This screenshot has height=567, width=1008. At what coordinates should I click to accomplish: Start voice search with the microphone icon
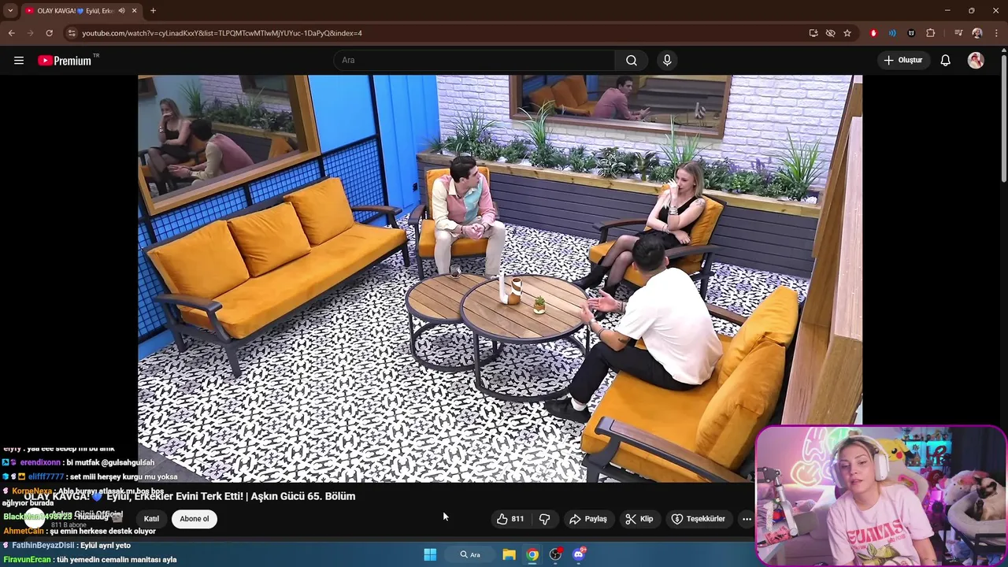pyautogui.click(x=667, y=60)
